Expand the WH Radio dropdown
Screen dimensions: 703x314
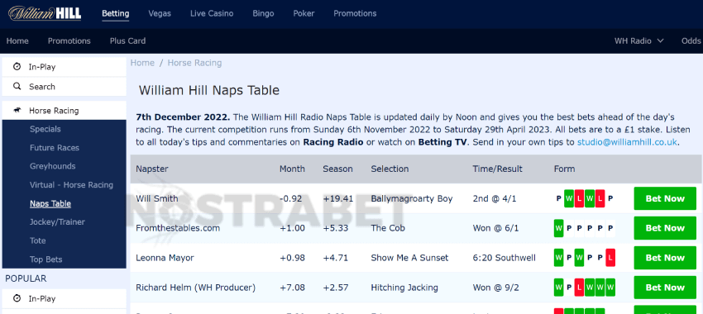coord(638,40)
